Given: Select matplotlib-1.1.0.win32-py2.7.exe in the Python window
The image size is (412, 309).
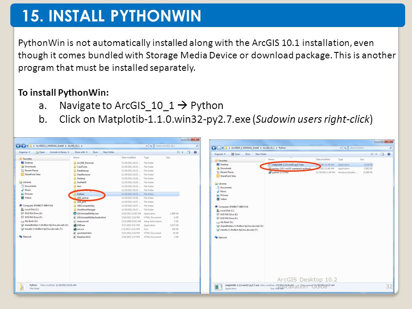Looking at the screenshot, I should tap(286, 165).
